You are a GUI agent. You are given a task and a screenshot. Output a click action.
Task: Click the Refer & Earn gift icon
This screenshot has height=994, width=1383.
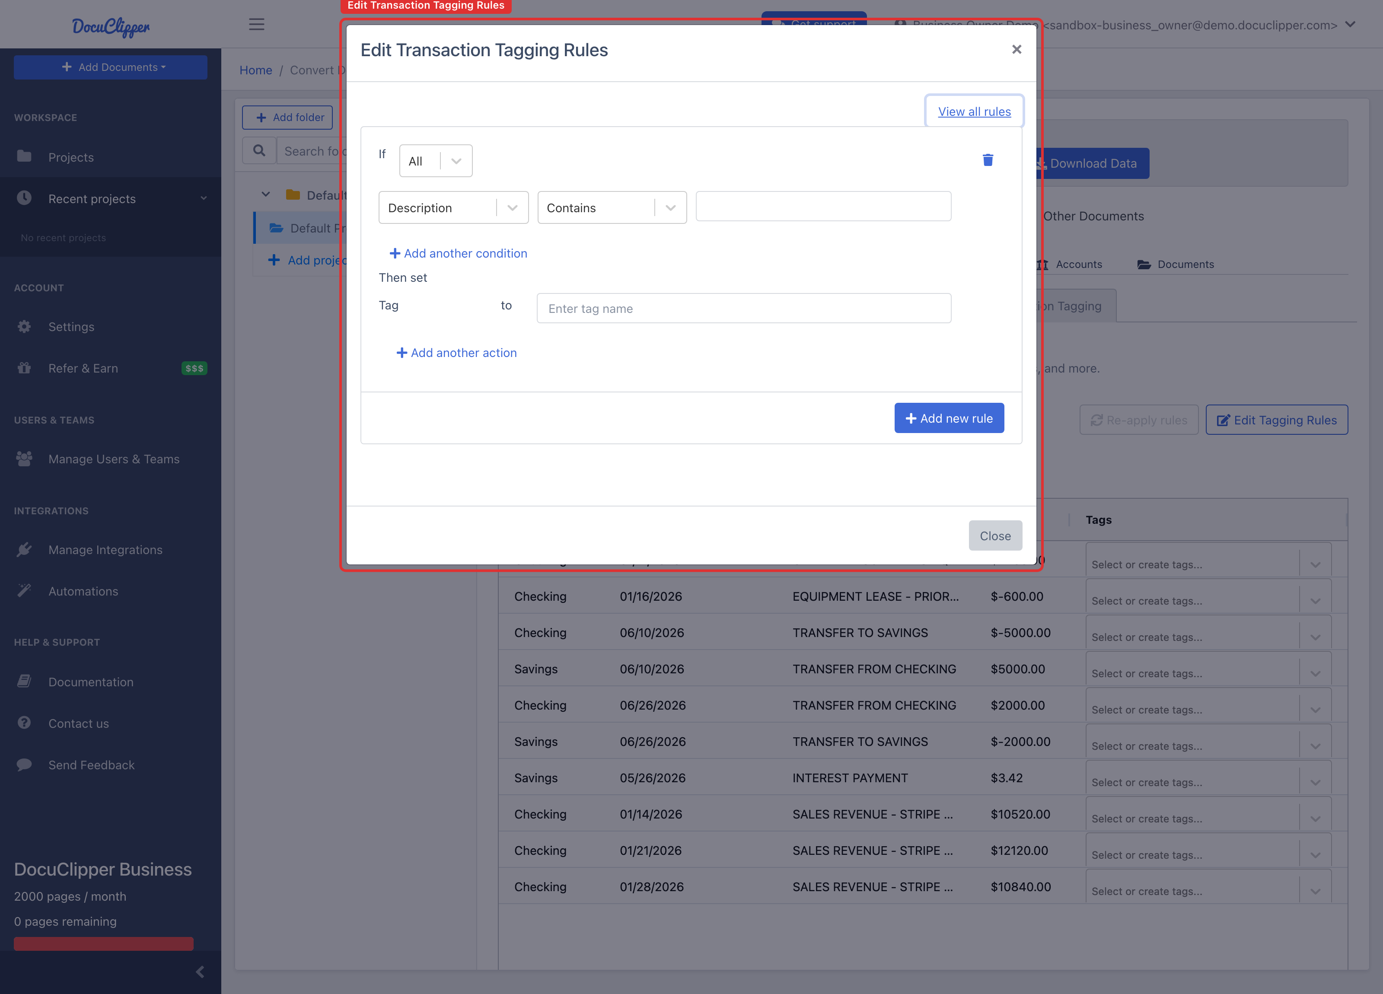[x=24, y=368]
